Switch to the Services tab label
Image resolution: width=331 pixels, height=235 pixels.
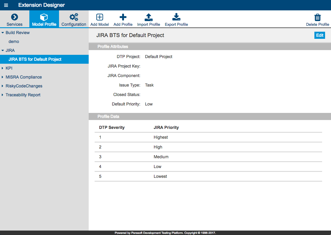pos(15,24)
